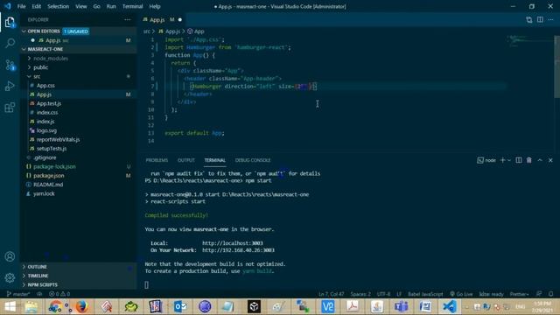Viewport: 560px width, 315px height.
Task: Open Explorer views and more actions menu
Action: coord(128,19)
